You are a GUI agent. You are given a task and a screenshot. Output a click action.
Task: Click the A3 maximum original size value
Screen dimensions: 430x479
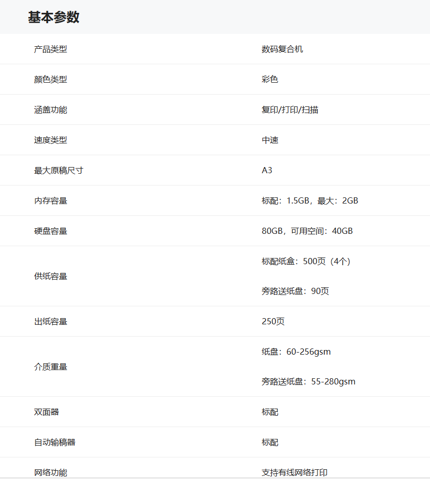point(267,171)
